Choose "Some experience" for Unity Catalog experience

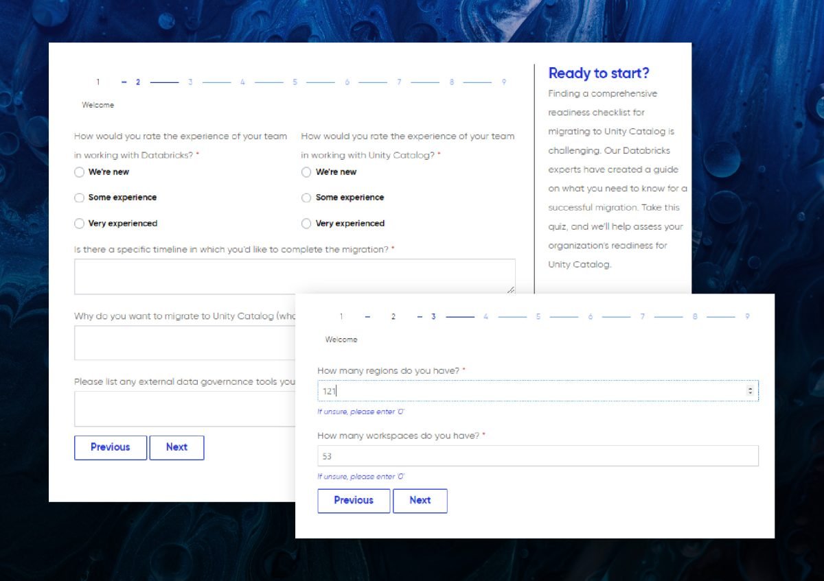306,198
